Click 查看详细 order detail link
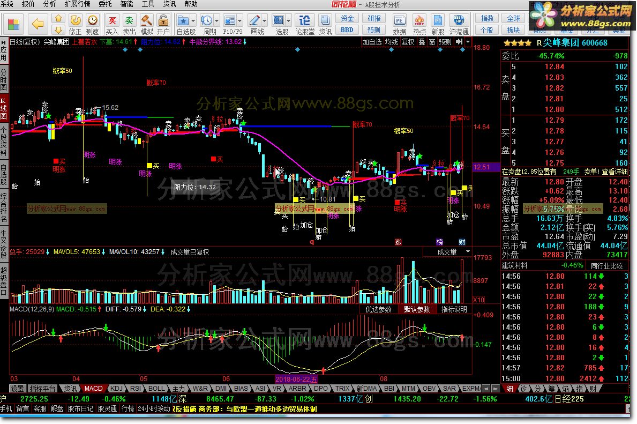Viewport: 637px width, 424px height. [x=614, y=172]
